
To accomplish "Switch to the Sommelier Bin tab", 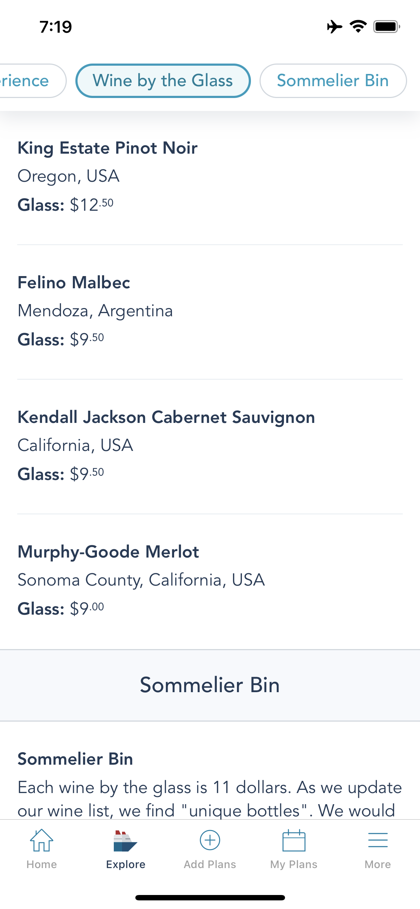I will tap(333, 81).
